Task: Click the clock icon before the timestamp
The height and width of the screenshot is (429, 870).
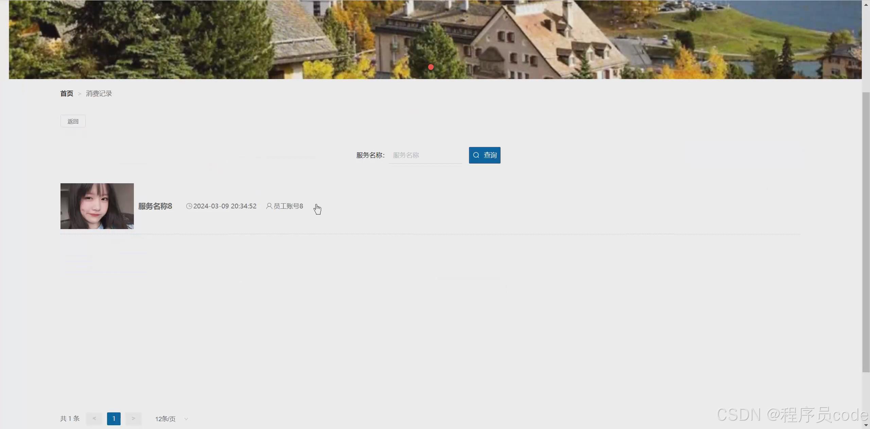Action: (189, 206)
